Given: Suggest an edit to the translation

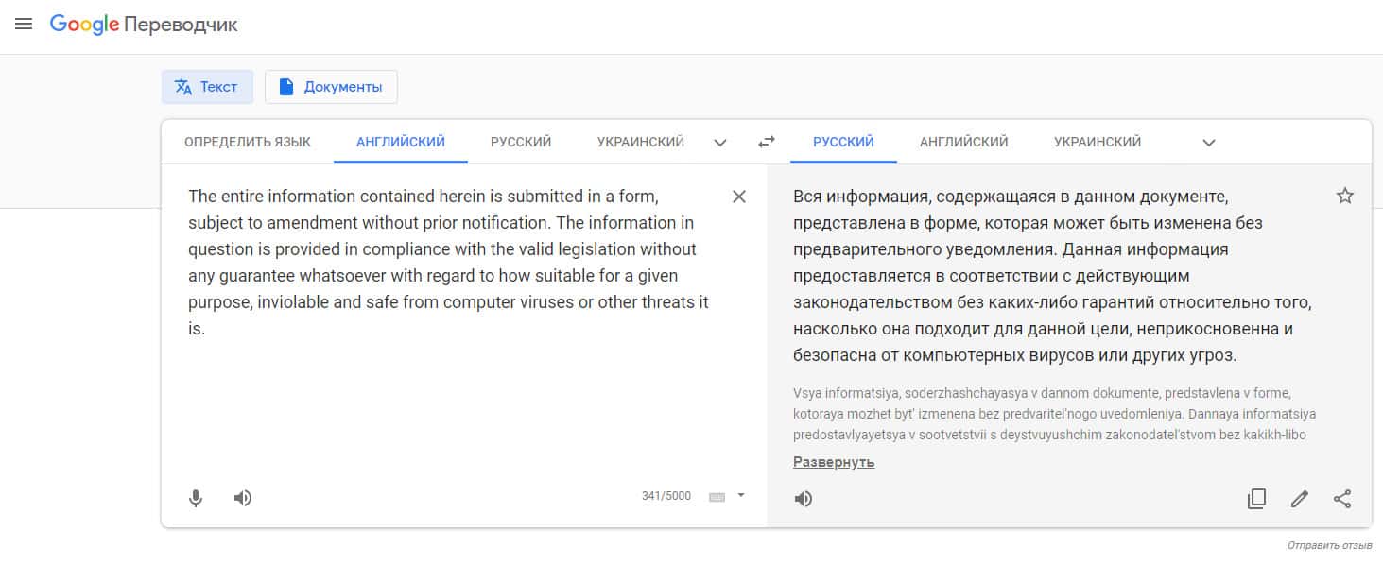Looking at the screenshot, I should click(1300, 499).
